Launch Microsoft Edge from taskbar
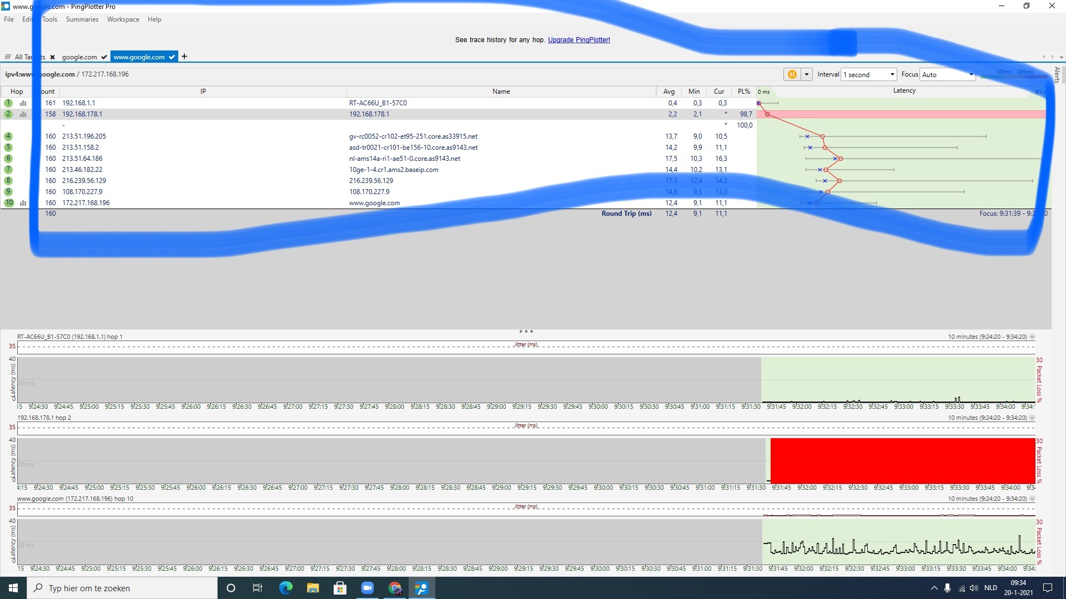Image resolution: width=1066 pixels, height=599 pixels. pyautogui.click(x=285, y=588)
